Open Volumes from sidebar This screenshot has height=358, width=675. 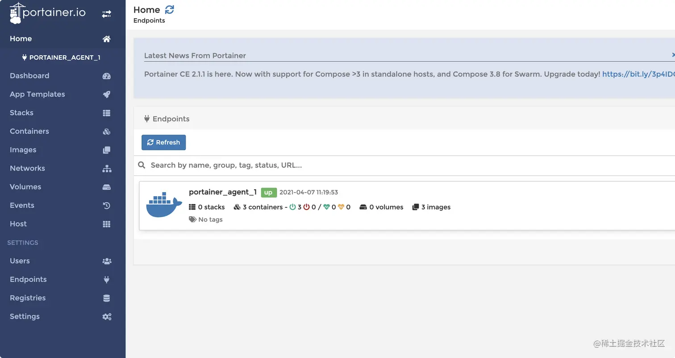point(25,187)
